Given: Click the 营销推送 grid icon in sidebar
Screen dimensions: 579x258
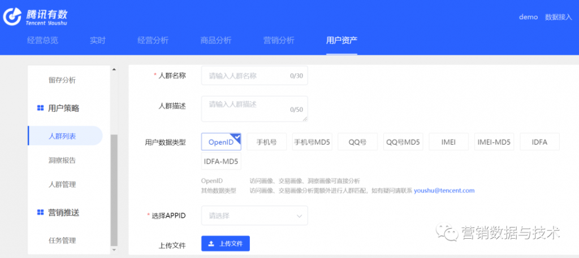Looking at the screenshot, I should (40, 212).
